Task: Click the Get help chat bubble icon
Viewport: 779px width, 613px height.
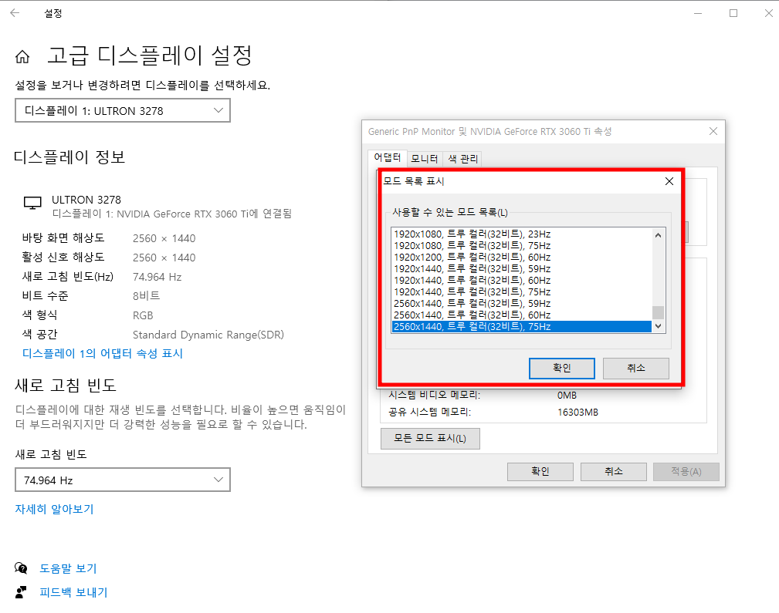Action: [21, 568]
